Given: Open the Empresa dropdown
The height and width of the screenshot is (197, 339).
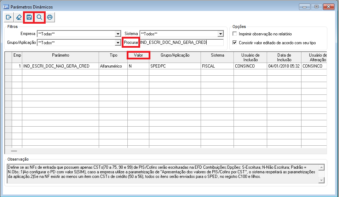Looking at the screenshot, I should (x=118, y=34).
